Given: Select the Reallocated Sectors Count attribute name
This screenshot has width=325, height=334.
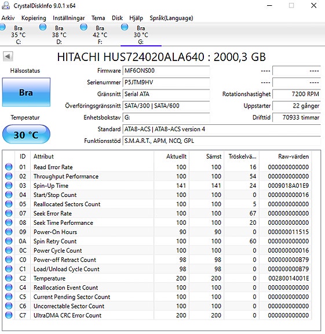Looking at the screenshot, I should [67, 204].
